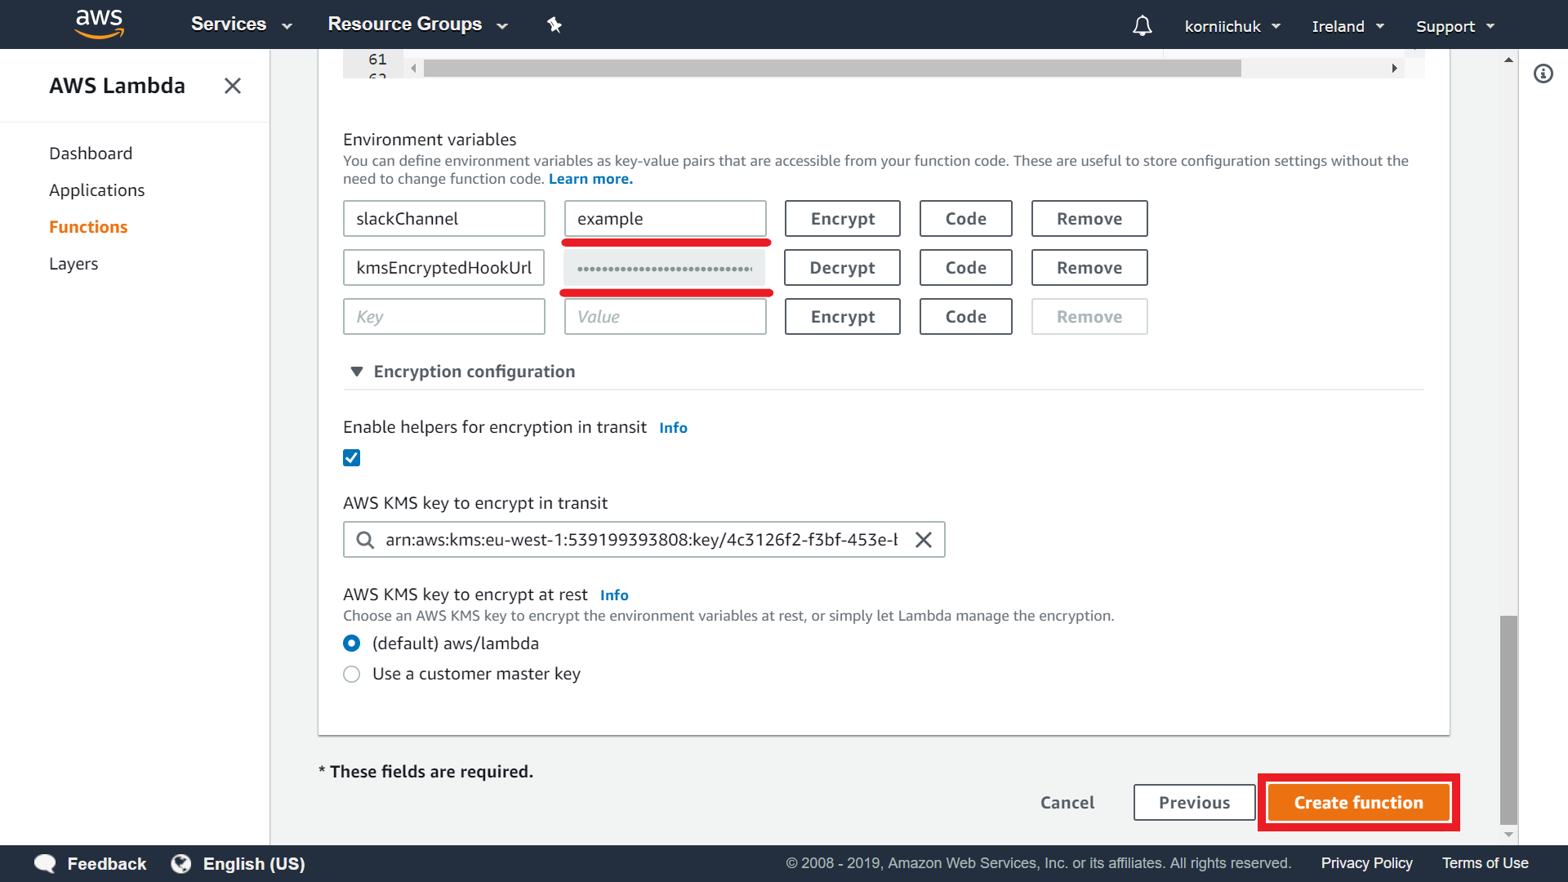This screenshot has height=882, width=1568.
Task: Click Decrypt for kmsEncryptedHookUrl
Action: click(x=842, y=268)
